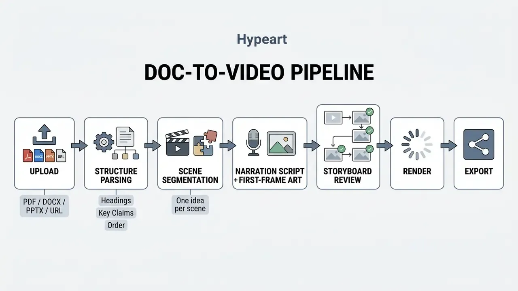
Task: Click the DOC-TO-VIDEO PIPELINE title
Action: pyautogui.click(x=259, y=72)
